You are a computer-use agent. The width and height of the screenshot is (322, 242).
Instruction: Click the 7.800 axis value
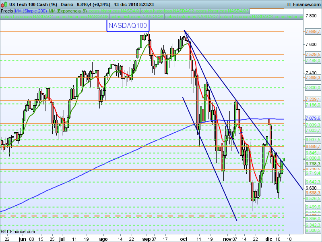click(311, 16)
